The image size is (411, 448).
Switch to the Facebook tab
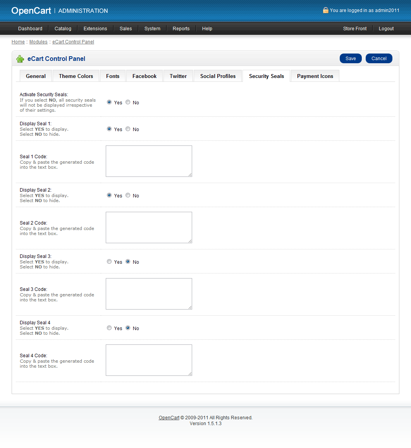pos(144,76)
